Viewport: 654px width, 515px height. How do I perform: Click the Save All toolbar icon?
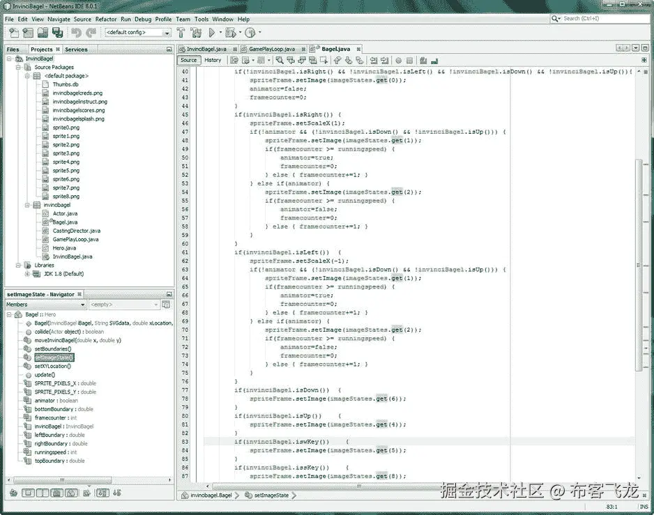tap(59, 33)
